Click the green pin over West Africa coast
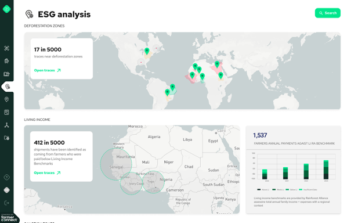The height and width of the screenshot is (223, 347). tap(192, 75)
